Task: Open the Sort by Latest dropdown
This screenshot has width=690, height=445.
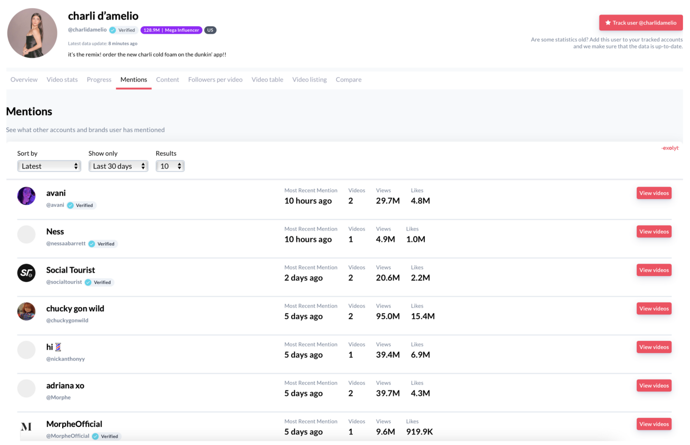Action: coord(49,166)
